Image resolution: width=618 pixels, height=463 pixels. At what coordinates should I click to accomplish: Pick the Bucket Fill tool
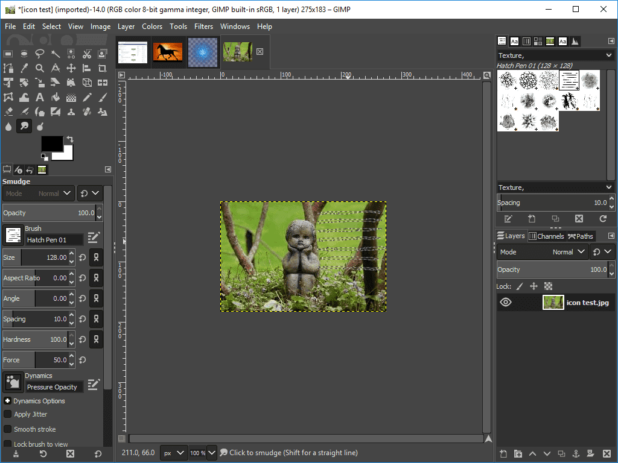point(56,97)
